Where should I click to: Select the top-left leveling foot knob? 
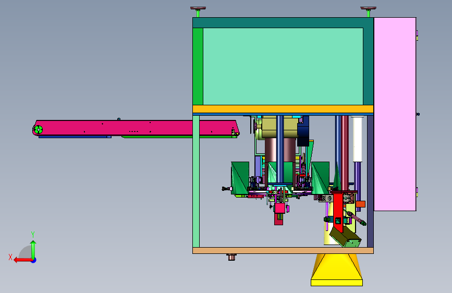pyautogui.click(x=198, y=8)
